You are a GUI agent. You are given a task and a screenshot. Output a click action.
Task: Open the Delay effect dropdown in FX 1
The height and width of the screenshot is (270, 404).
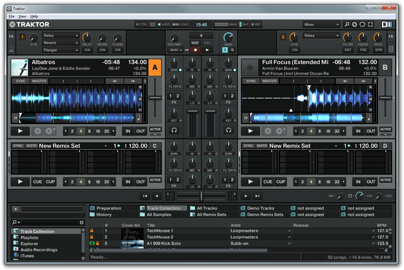(61, 36)
